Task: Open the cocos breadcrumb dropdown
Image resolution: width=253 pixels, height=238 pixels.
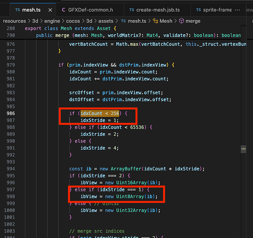Action: 73,21
